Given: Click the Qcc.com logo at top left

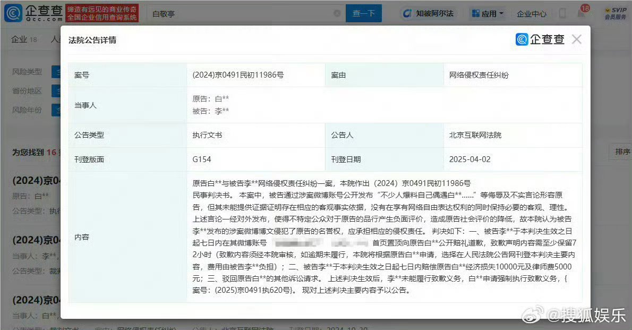Looking at the screenshot, I should (33, 13).
